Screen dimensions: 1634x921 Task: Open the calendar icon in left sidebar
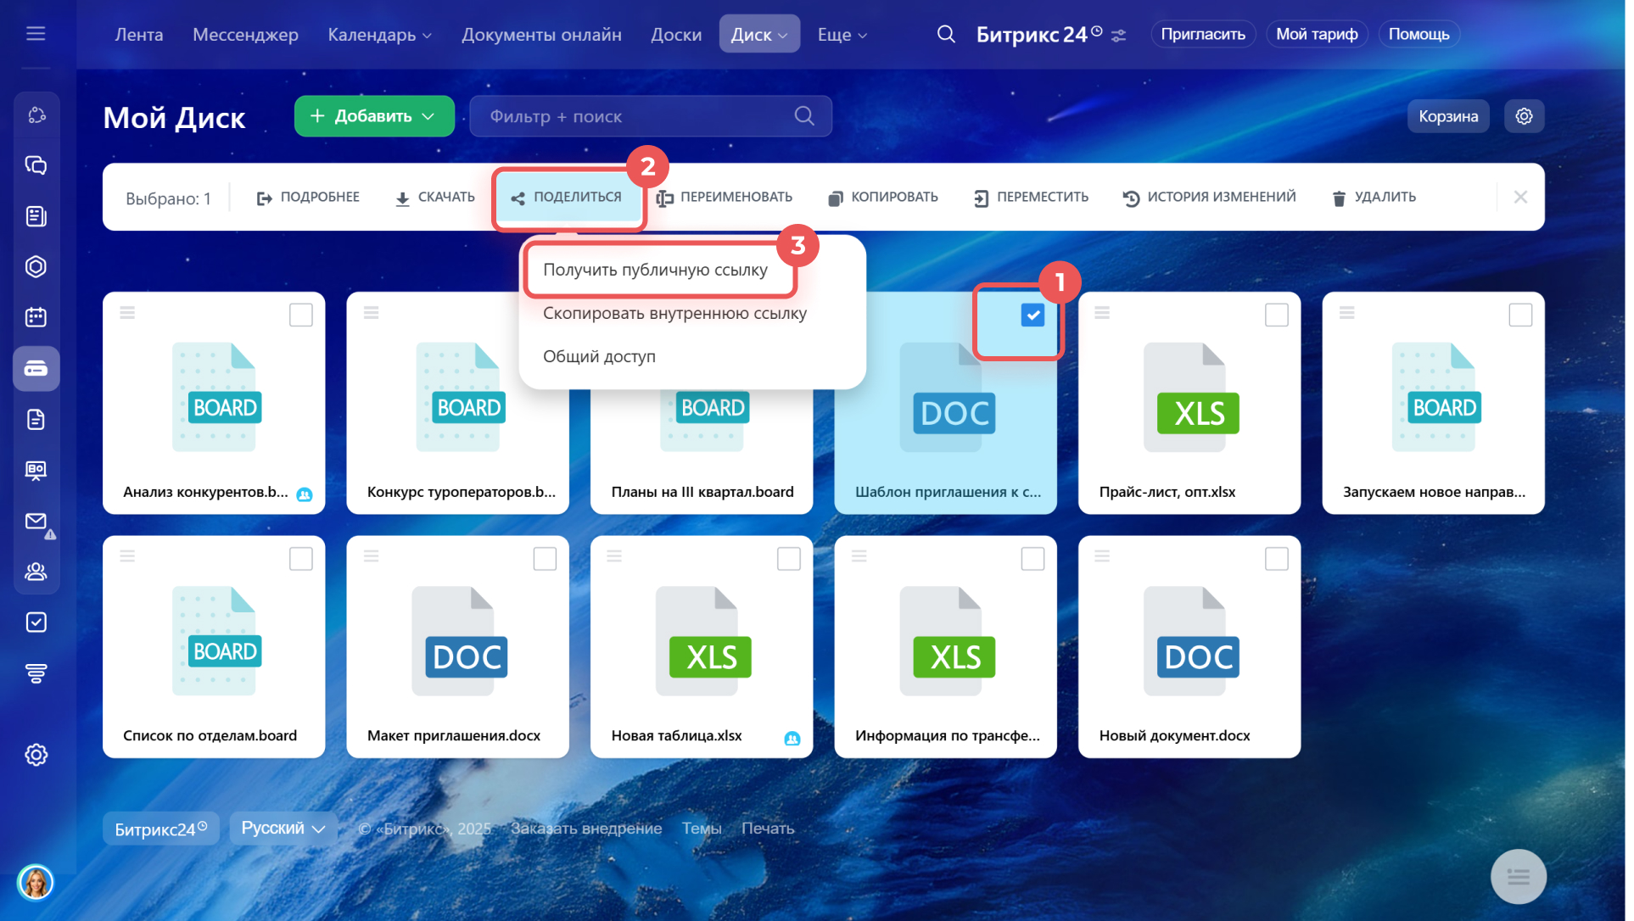36,317
